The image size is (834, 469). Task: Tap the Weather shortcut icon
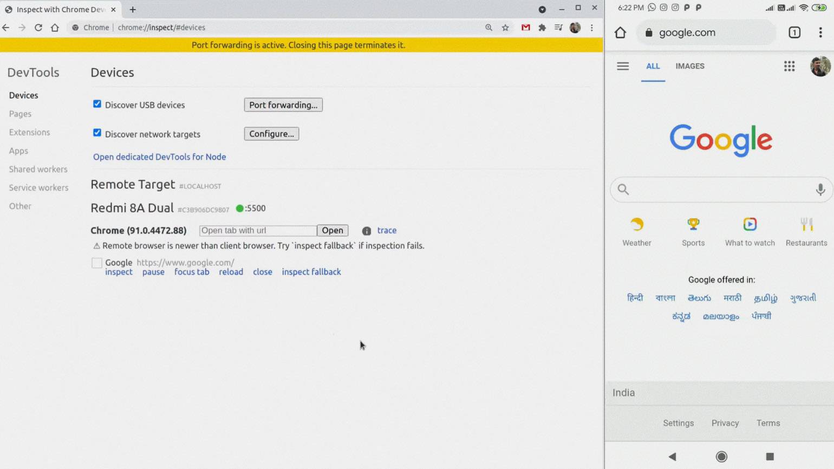[636, 224]
